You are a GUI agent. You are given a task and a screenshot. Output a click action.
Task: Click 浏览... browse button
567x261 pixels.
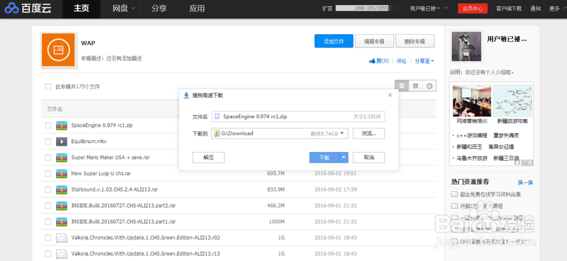(x=369, y=133)
